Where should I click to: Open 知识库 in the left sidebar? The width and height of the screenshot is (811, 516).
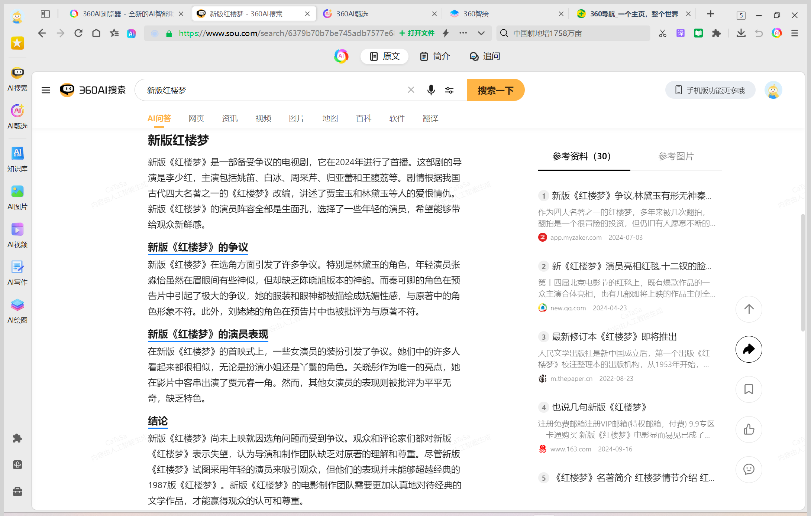[x=17, y=160]
